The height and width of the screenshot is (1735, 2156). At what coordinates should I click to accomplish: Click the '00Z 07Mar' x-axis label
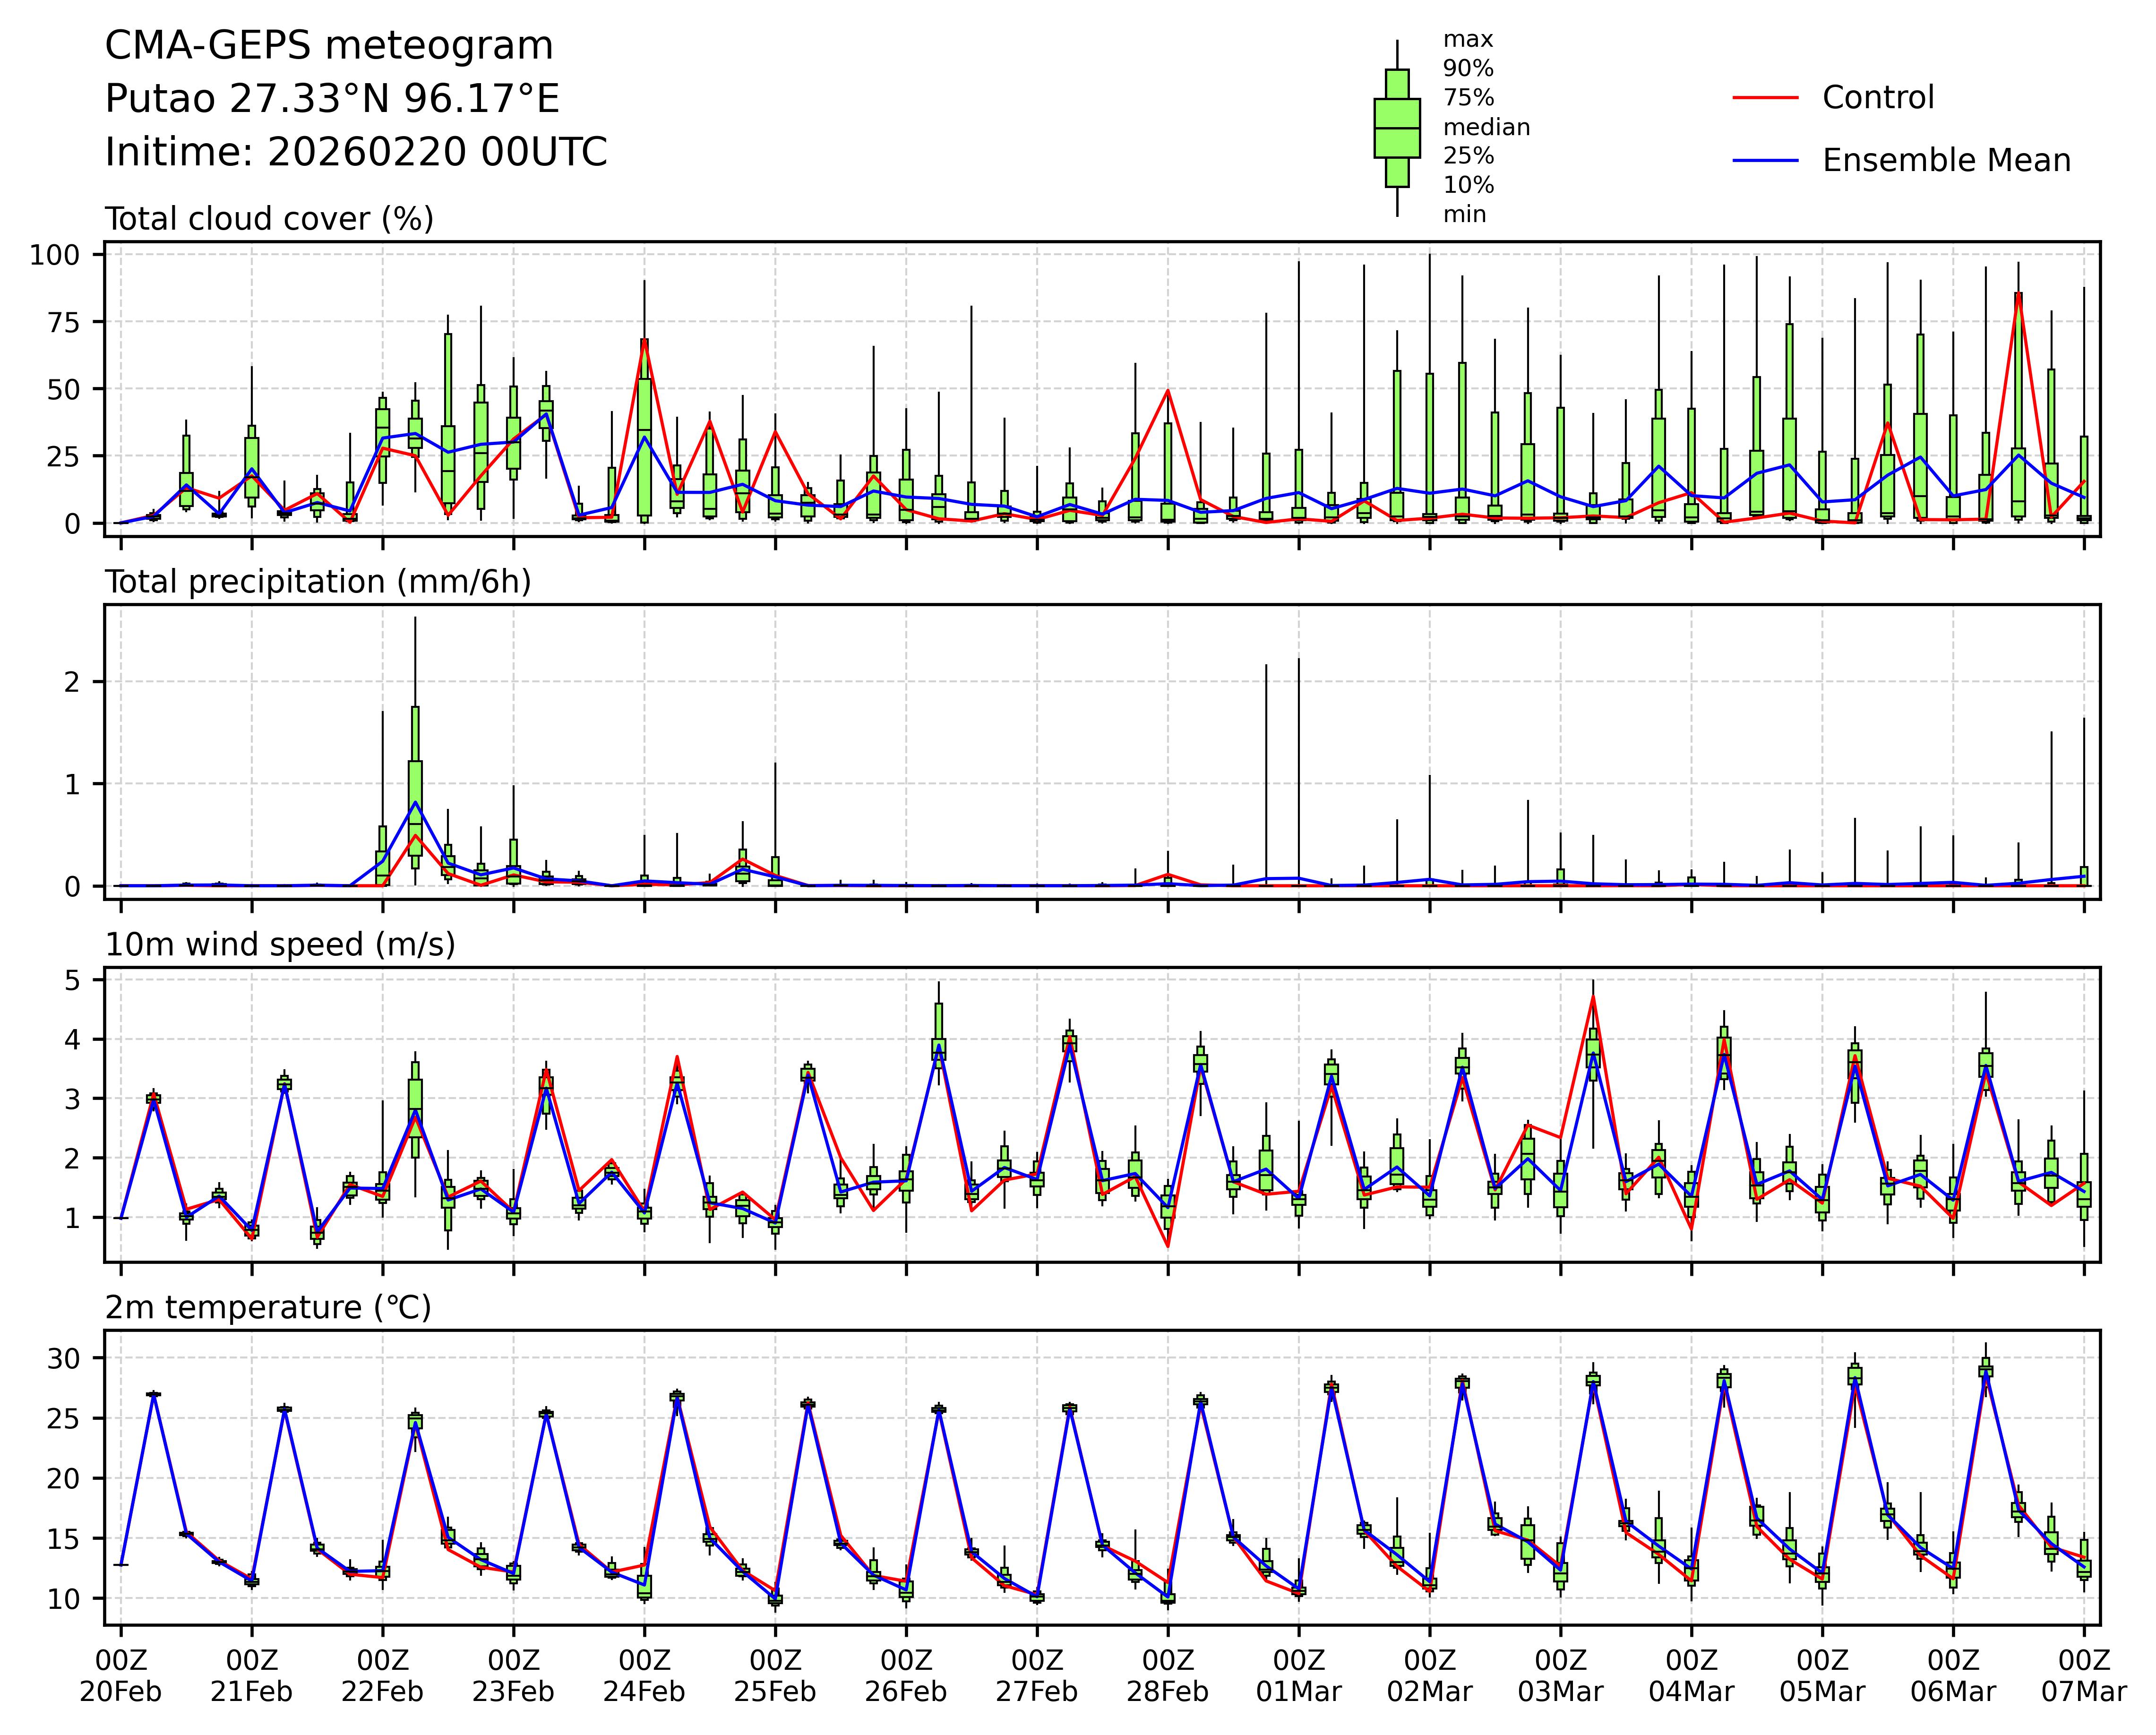tap(2084, 1676)
